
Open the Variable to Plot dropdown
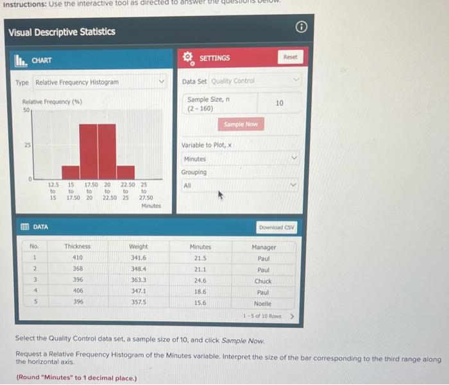click(240, 158)
